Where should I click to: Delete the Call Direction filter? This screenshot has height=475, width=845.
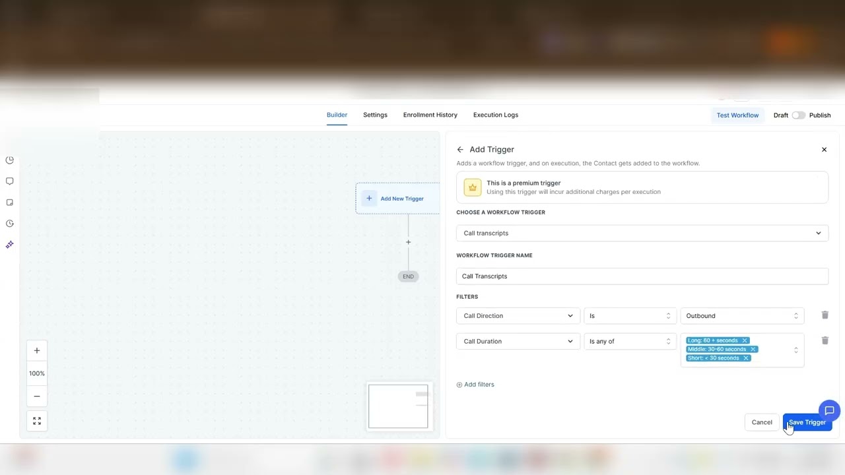(x=825, y=315)
